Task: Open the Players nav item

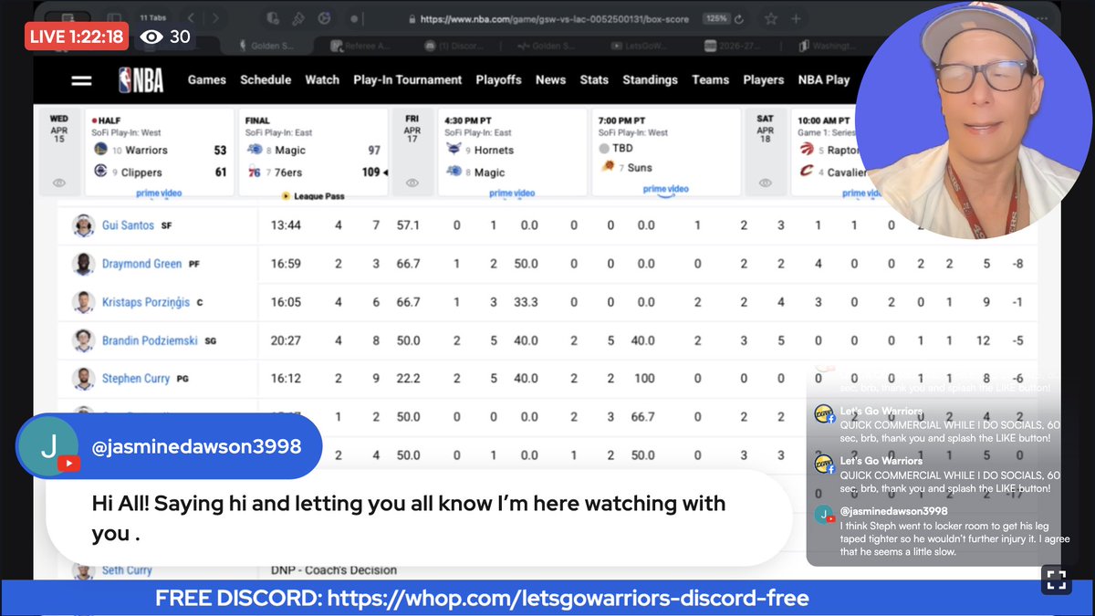Action: click(764, 79)
